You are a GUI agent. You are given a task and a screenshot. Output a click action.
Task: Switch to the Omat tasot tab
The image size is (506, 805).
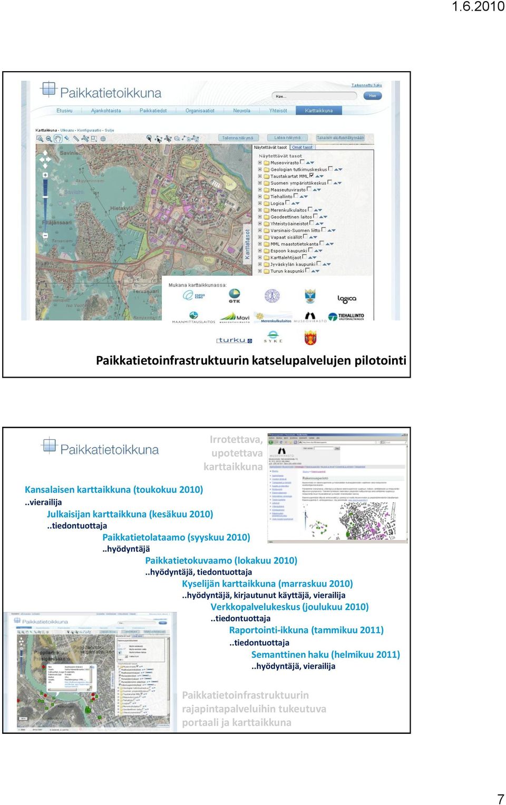[x=302, y=147]
